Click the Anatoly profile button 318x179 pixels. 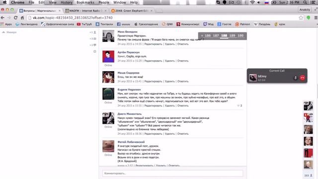coord(305,10)
